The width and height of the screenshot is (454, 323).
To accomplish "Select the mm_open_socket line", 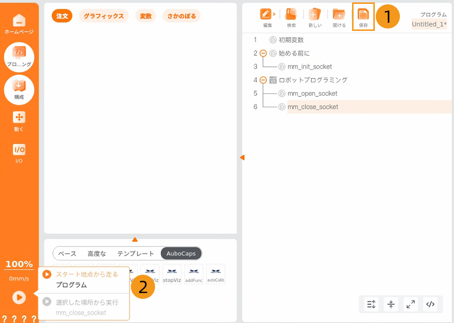I will pos(312,94).
